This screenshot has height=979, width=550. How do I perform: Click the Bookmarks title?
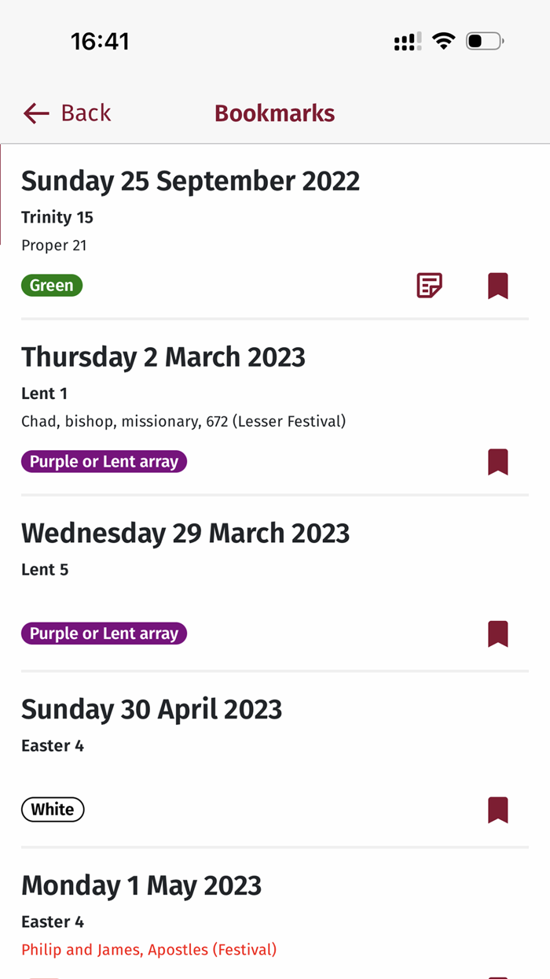274,113
